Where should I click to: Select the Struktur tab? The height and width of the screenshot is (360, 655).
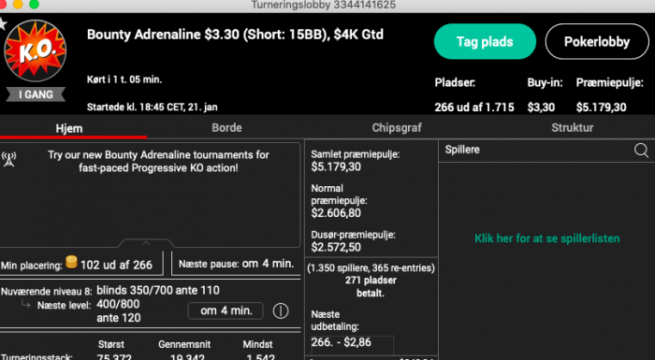(x=572, y=128)
